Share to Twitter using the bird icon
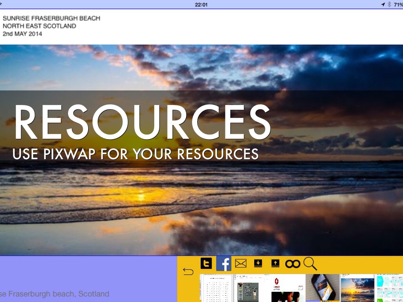Screen dimensions: 403x302 [x=206, y=263]
